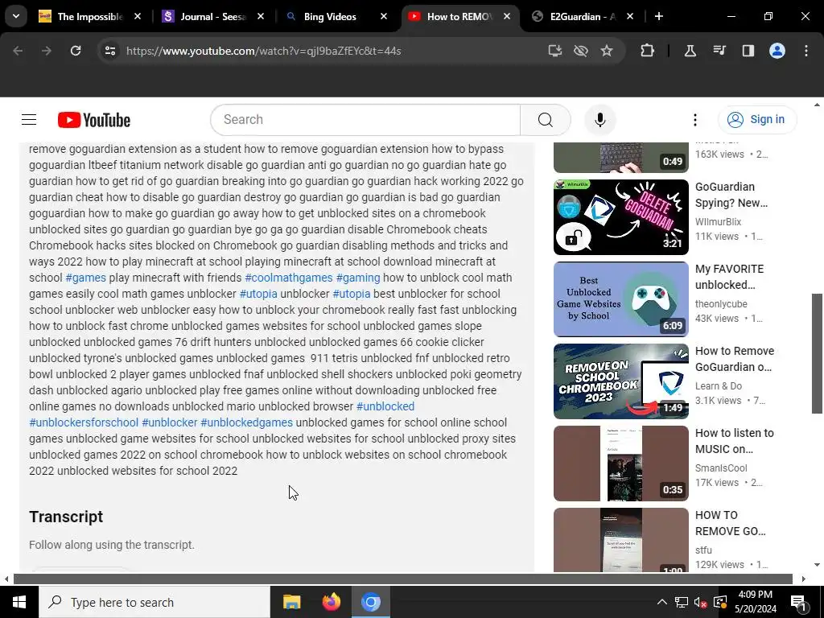
Task: Open My FAVORITE unblocked video title
Action: (x=729, y=277)
